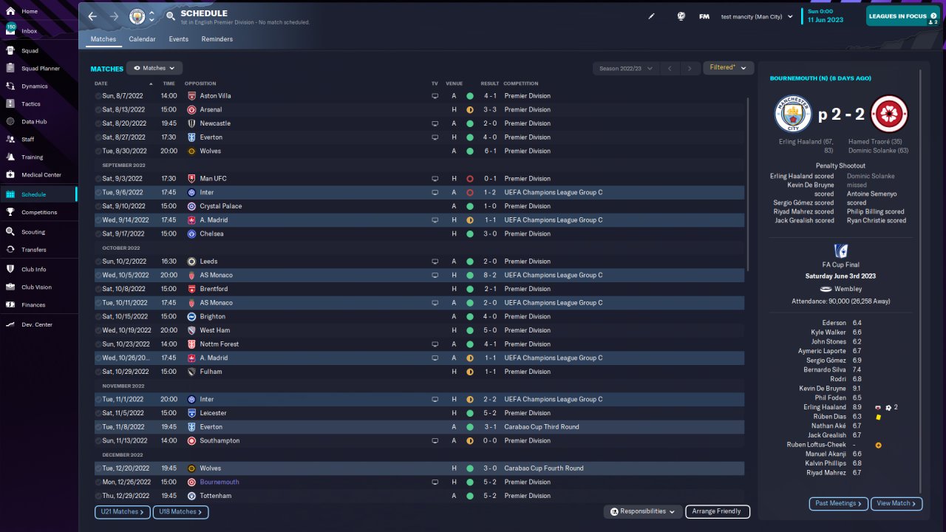This screenshot has height=532, width=946.
Task: Click the Arsenal club badge in the list
Action: point(191,110)
